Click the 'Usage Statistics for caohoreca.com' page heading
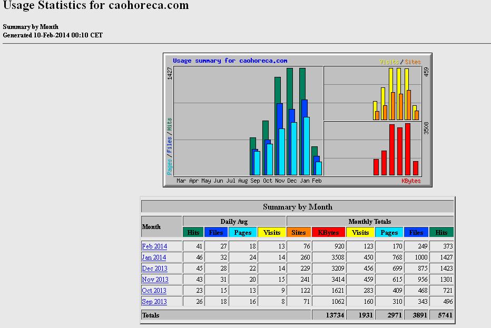Screen dimensions: 491x328 (96, 5)
